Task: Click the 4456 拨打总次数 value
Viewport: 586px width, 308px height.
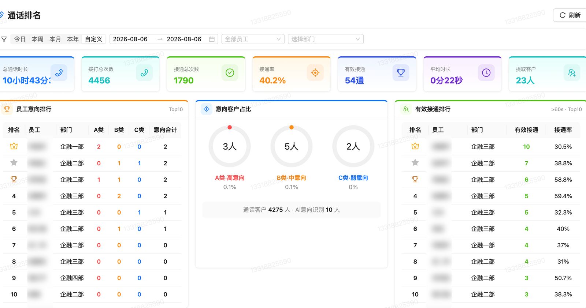Action: coord(99,80)
